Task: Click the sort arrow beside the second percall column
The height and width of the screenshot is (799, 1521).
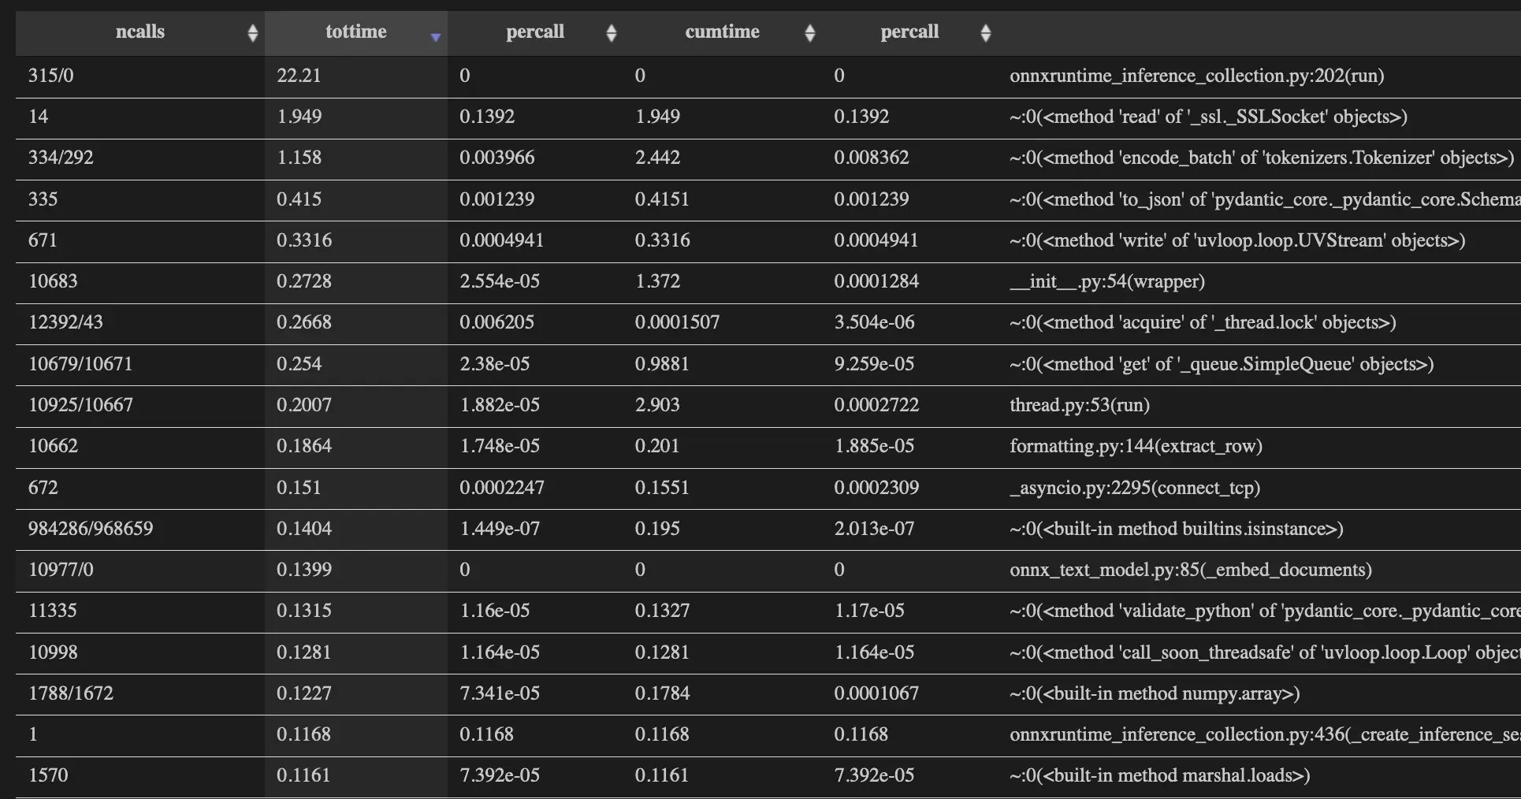Action: (986, 32)
